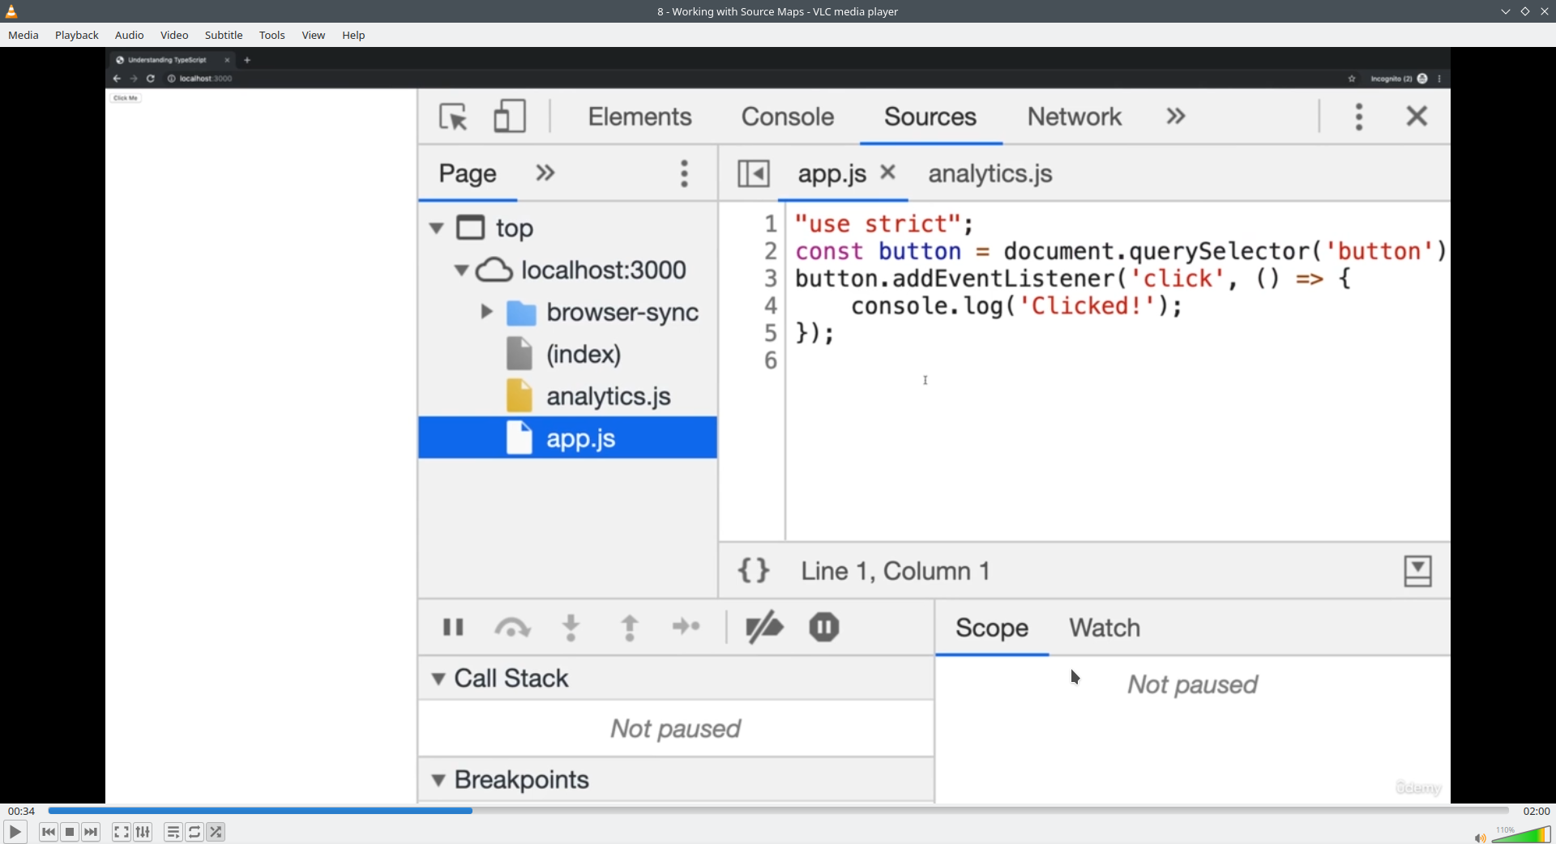Pause script execution

453,627
